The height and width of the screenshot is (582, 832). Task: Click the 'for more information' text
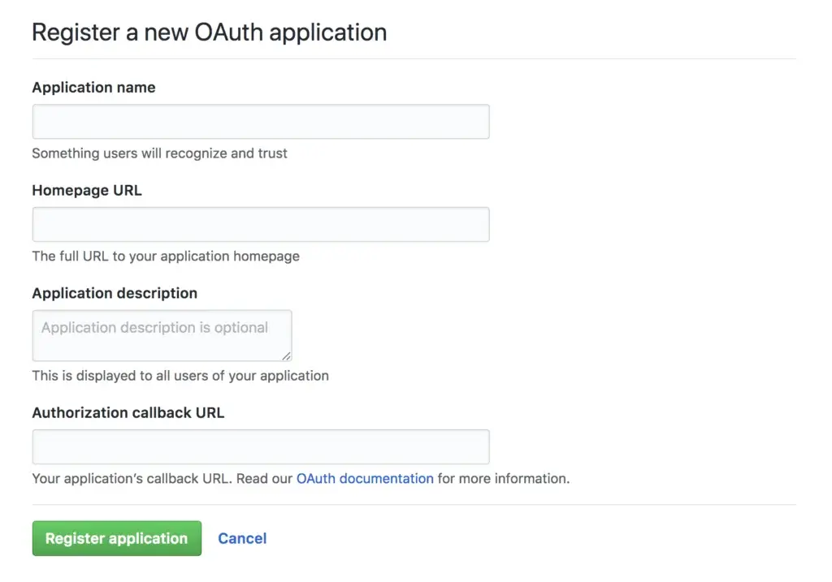[504, 479]
